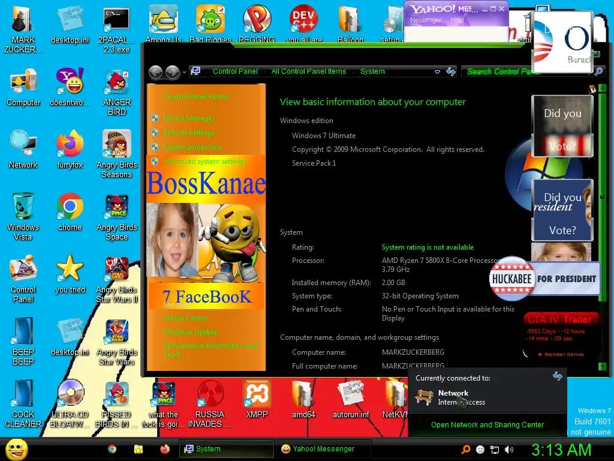Open the Windows Vista recycle bin icon
Viewport: 614px width, 461px height.
tap(23, 216)
